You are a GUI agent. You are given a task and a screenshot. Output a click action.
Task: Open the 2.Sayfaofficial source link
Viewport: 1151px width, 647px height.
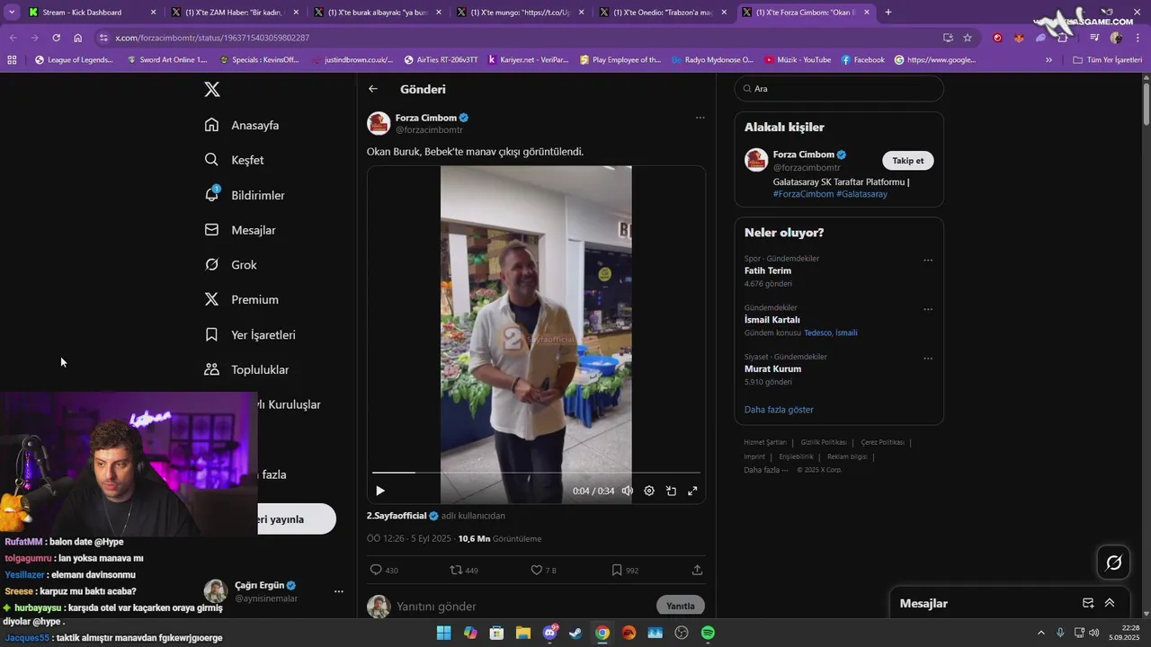[x=397, y=516]
